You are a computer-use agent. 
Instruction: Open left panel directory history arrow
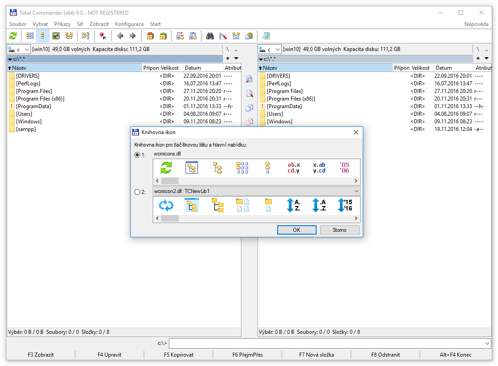coord(236,58)
